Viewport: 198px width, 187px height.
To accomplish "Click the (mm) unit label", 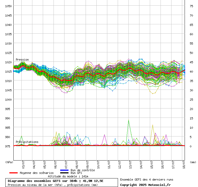I will click(193, 162).
